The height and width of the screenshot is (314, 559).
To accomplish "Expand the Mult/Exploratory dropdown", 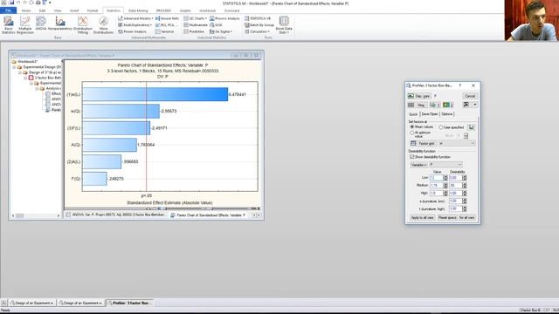I will (135, 25).
